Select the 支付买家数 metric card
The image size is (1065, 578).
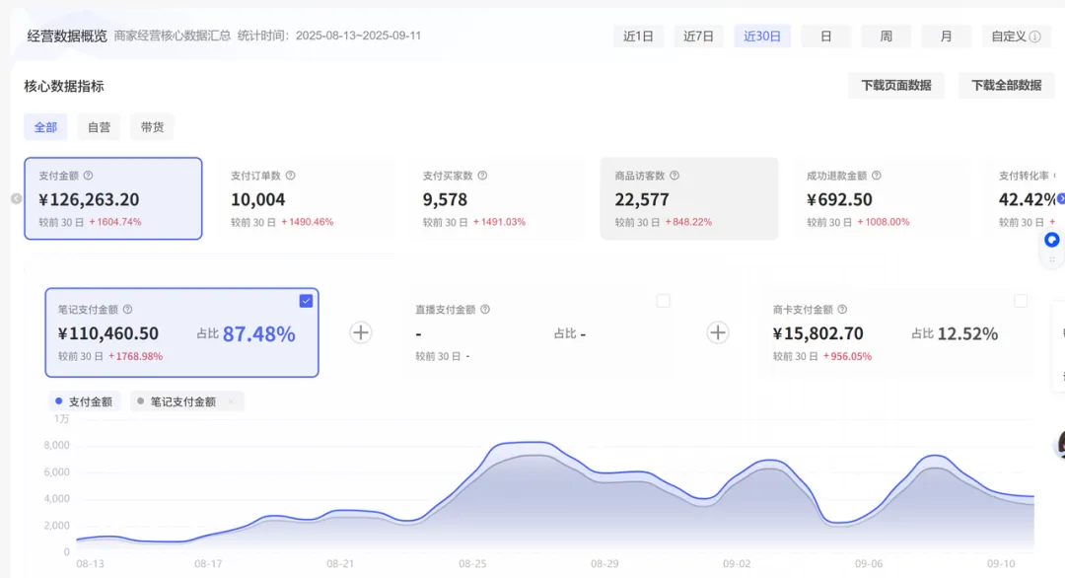(491, 198)
